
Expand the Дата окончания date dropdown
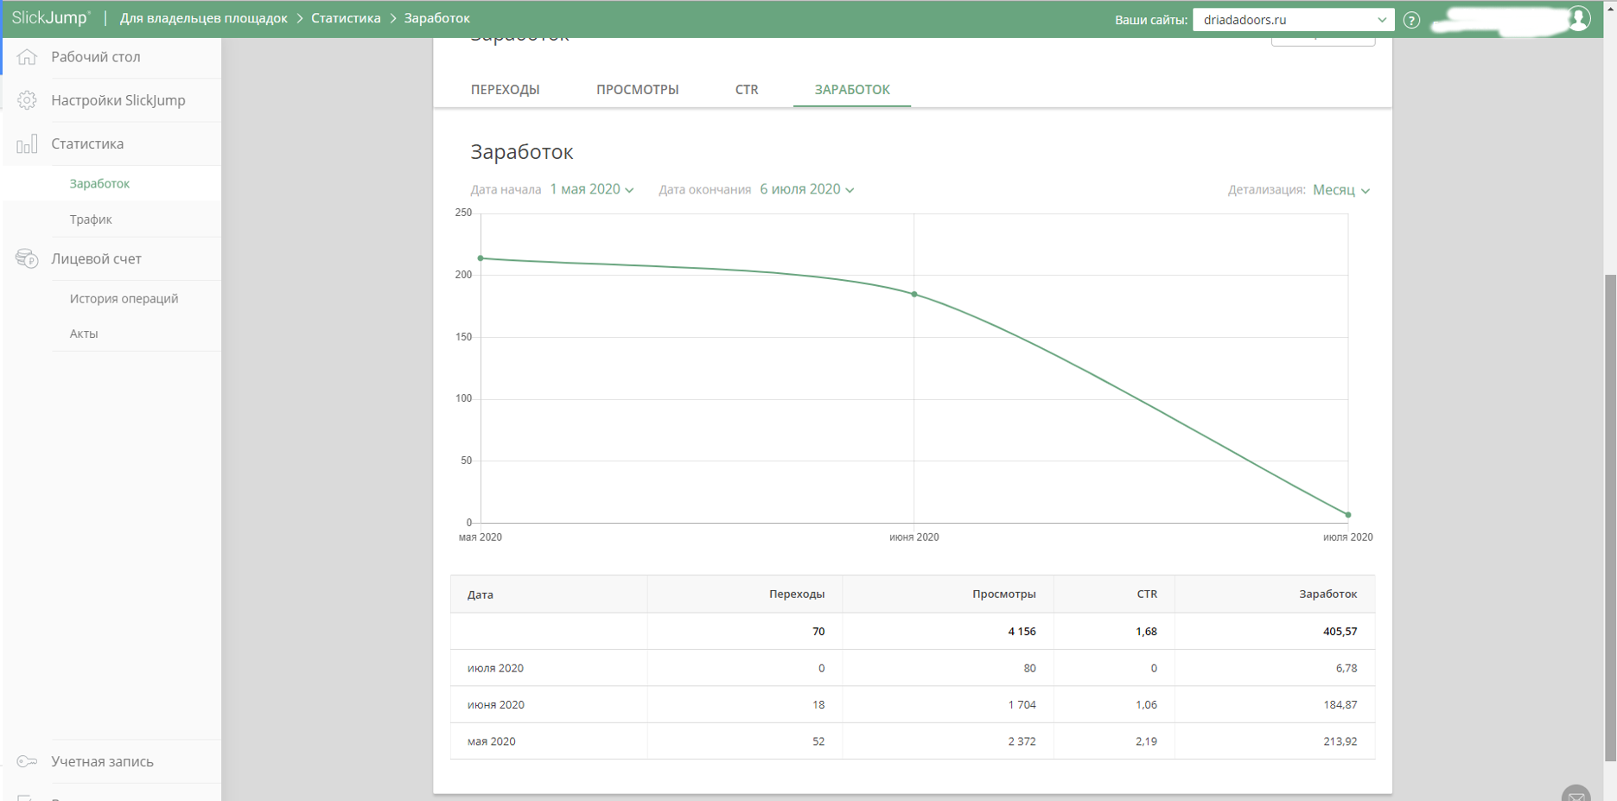806,189
